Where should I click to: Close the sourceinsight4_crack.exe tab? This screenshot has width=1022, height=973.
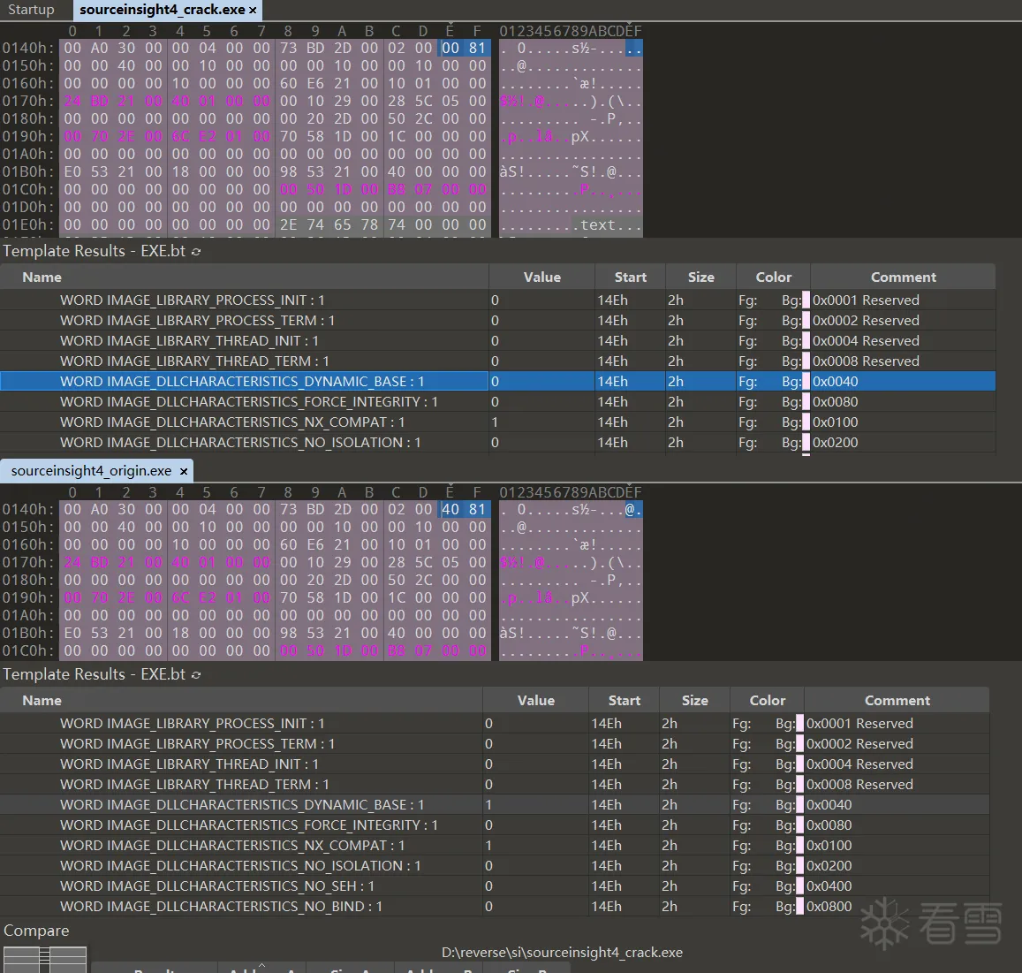pos(253,11)
